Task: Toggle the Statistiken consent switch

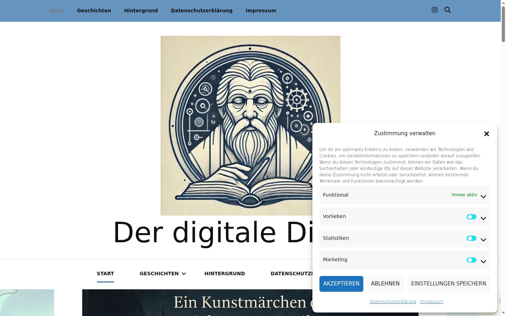Action: point(472,238)
